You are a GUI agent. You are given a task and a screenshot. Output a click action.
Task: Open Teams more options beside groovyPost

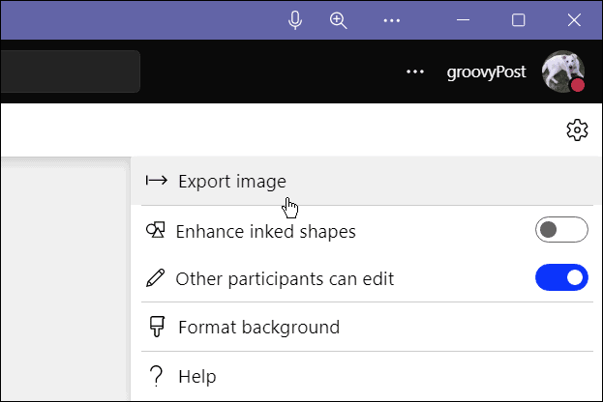tap(415, 72)
